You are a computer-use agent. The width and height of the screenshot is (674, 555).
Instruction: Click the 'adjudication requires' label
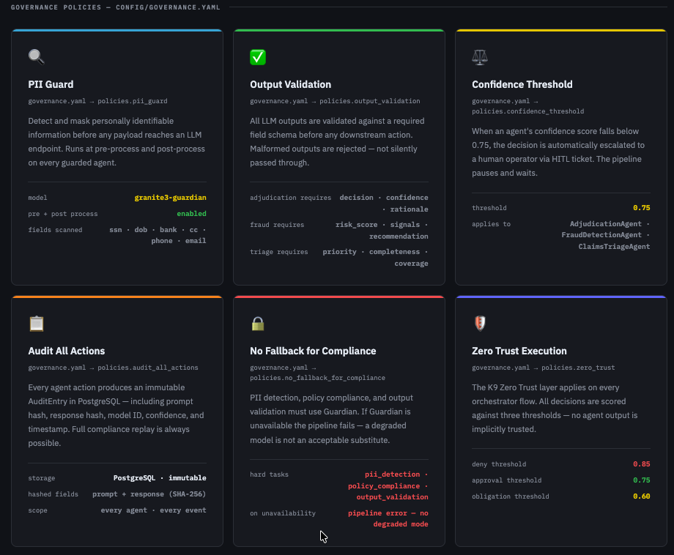click(x=291, y=198)
